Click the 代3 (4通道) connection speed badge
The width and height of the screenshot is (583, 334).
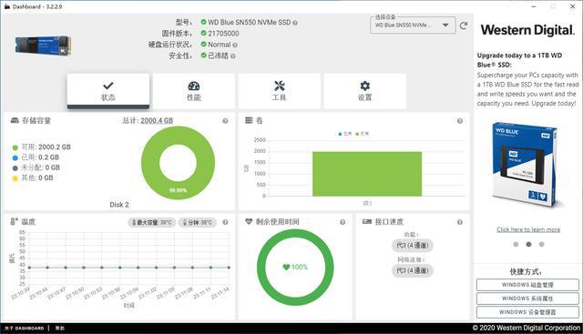pos(413,270)
